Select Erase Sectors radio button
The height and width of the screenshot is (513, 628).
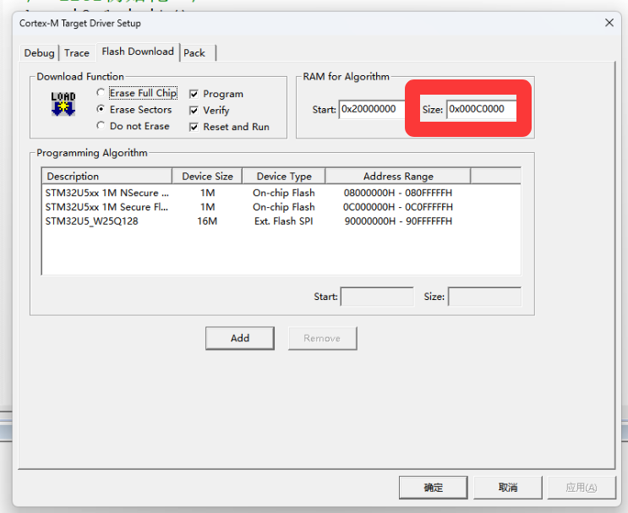click(101, 110)
